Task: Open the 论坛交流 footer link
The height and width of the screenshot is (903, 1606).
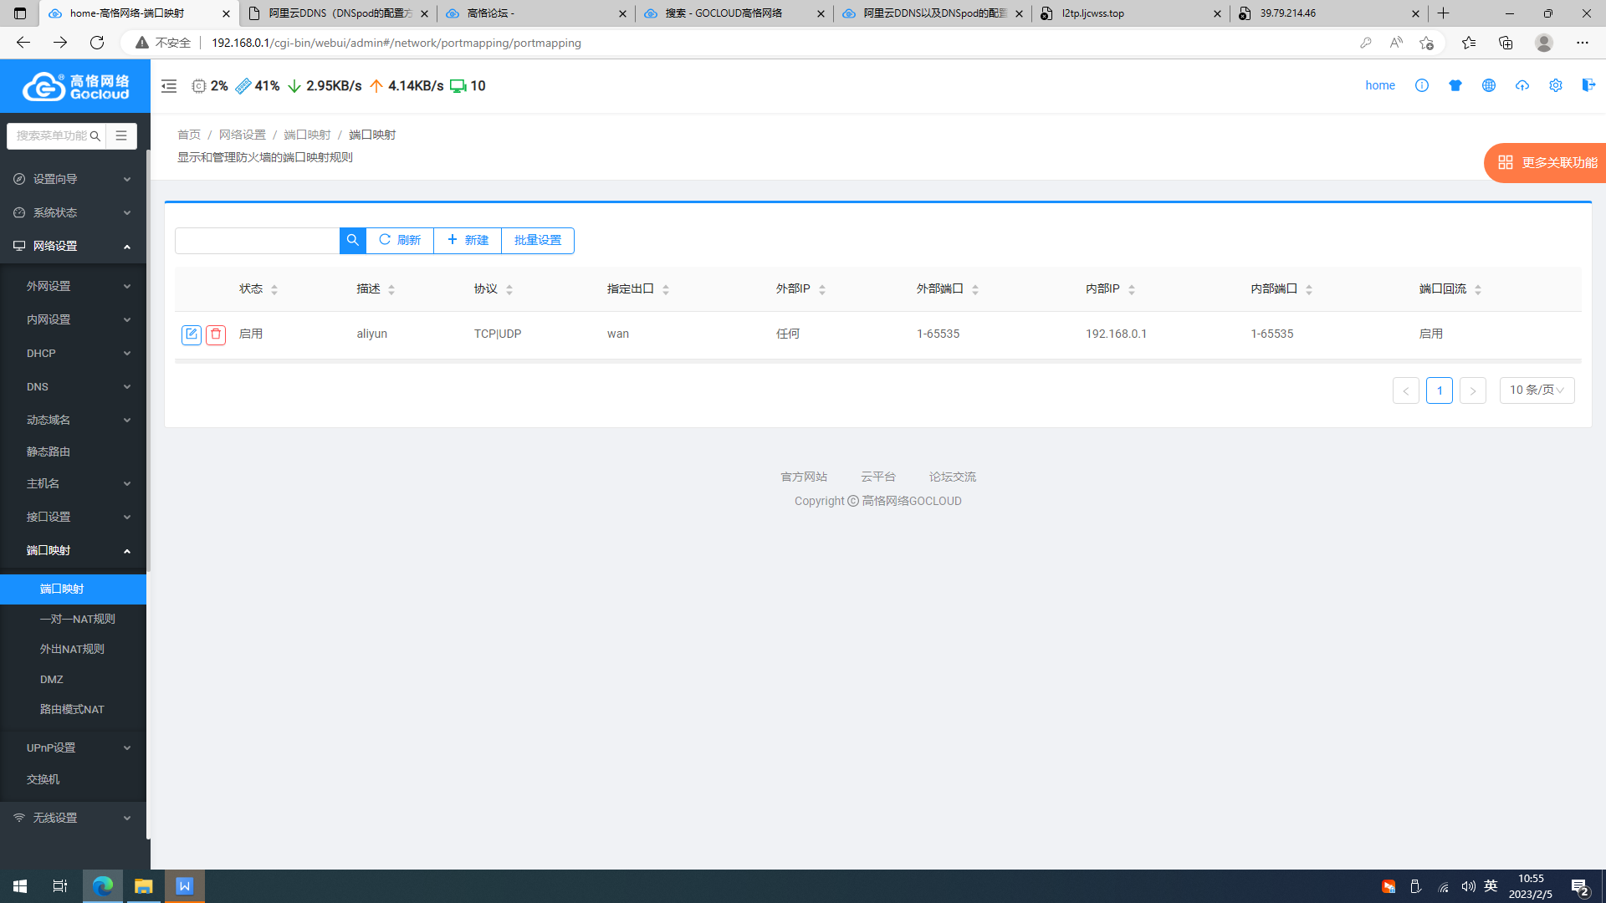Action: point(953,477)
